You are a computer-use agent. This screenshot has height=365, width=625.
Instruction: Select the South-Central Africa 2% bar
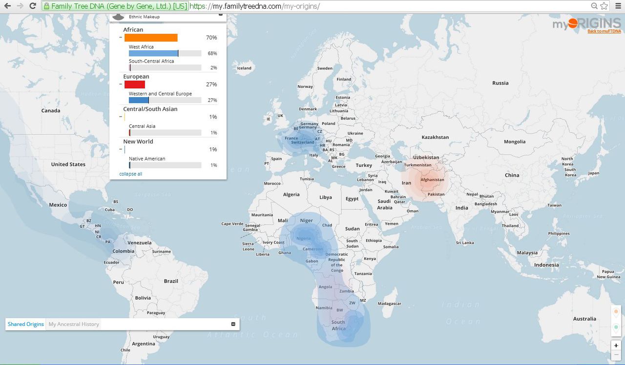point(165,68)
